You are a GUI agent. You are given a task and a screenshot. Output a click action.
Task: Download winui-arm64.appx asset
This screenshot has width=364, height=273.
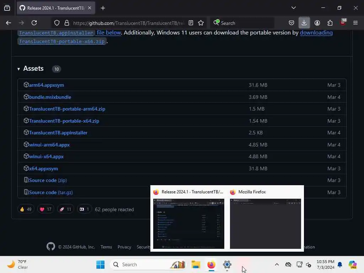[x=49, y=145]
